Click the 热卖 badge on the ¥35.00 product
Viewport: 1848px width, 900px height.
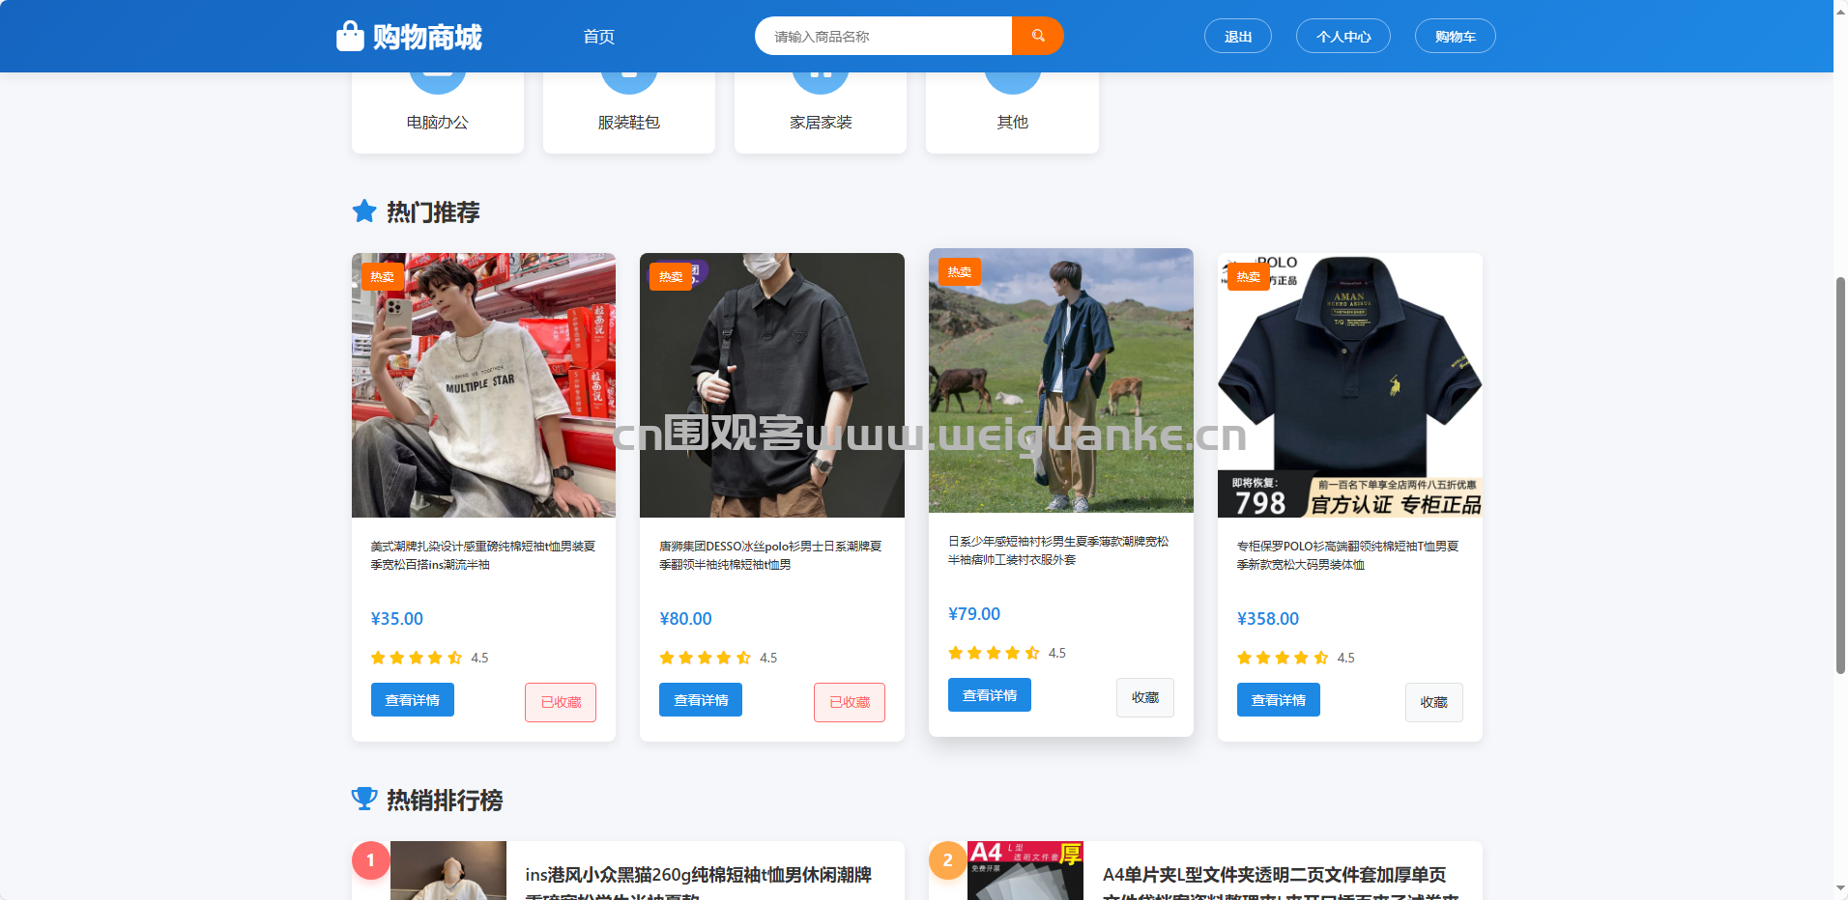click(383, 276)
